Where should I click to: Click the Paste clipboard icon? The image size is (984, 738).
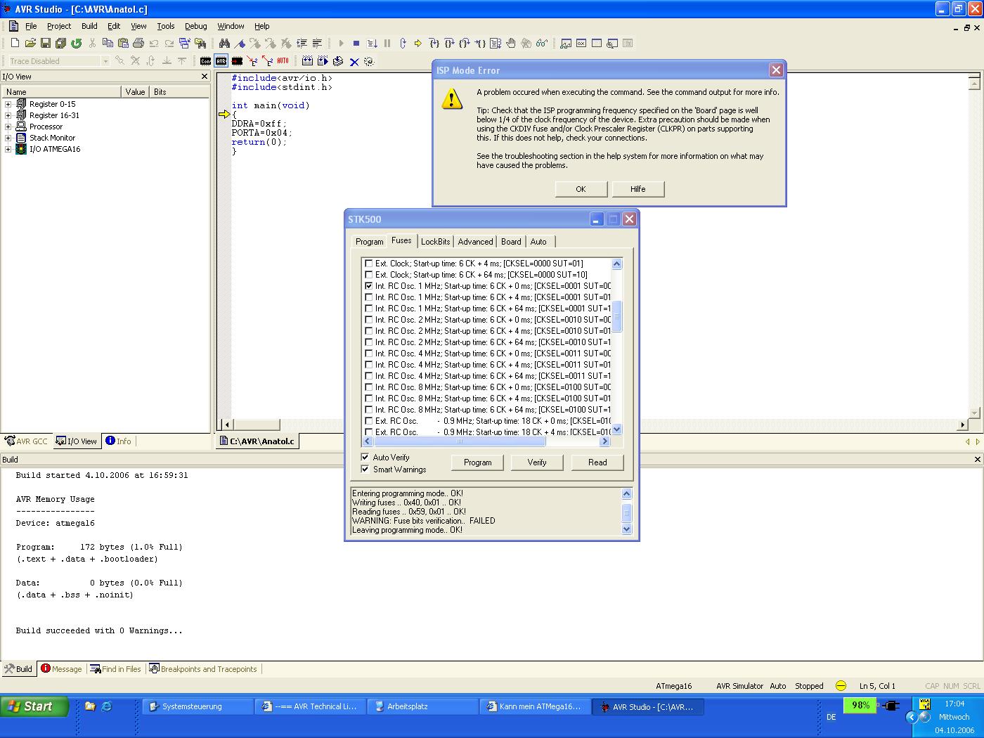click(x=123, y=43)
